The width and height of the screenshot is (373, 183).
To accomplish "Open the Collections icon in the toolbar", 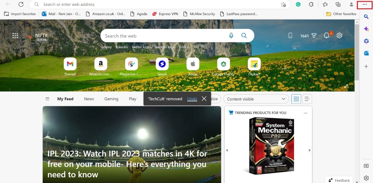I will click(338, 4).
